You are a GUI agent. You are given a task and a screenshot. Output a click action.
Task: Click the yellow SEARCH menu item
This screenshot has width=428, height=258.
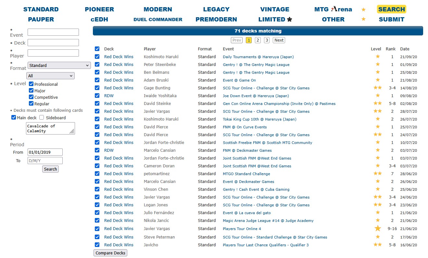(x=392, y=9)
